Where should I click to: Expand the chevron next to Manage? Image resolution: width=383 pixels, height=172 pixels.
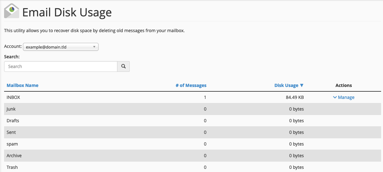point(335,97)
